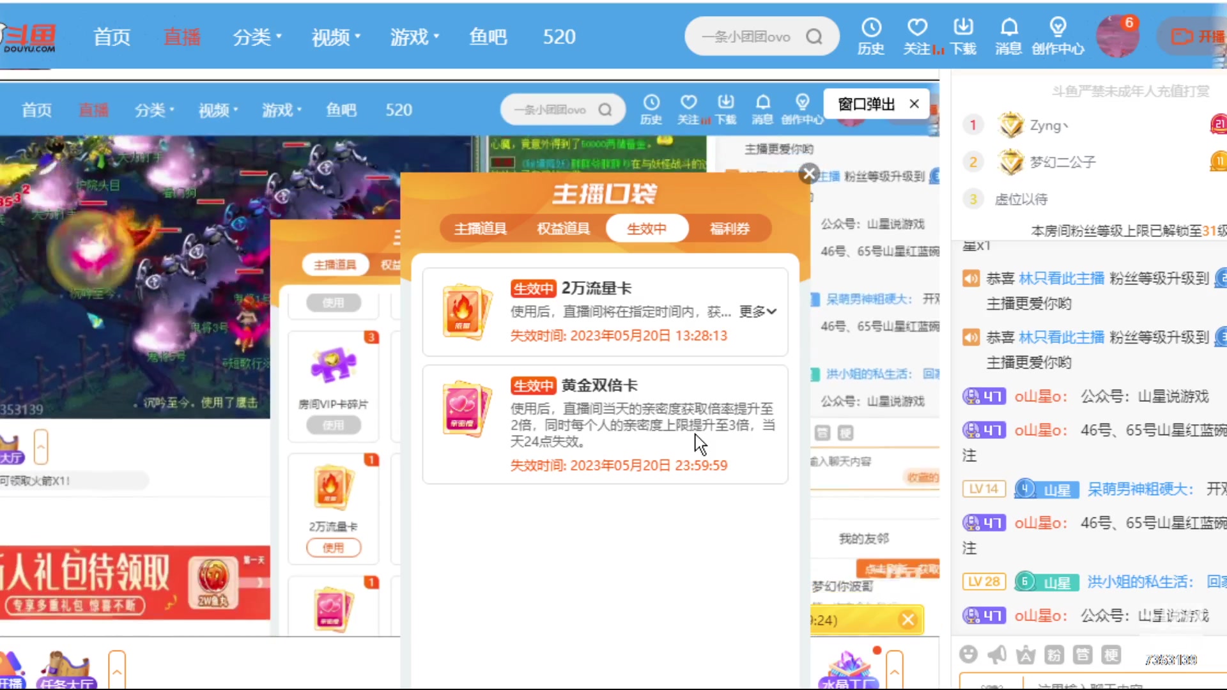Image resolution: width=1227 pixels, height=690 pixels.
Task: Open 游戏 dropdown in inner stream window
Action: (x=282, y=110)
